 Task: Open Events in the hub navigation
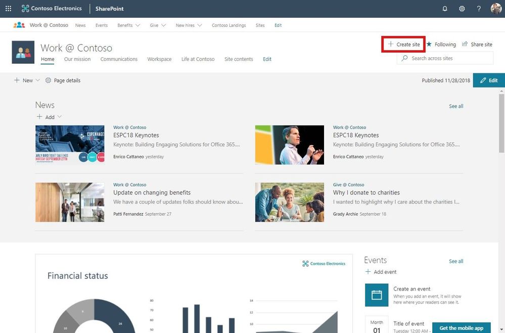pyautogui.click(x=102, y=25)
